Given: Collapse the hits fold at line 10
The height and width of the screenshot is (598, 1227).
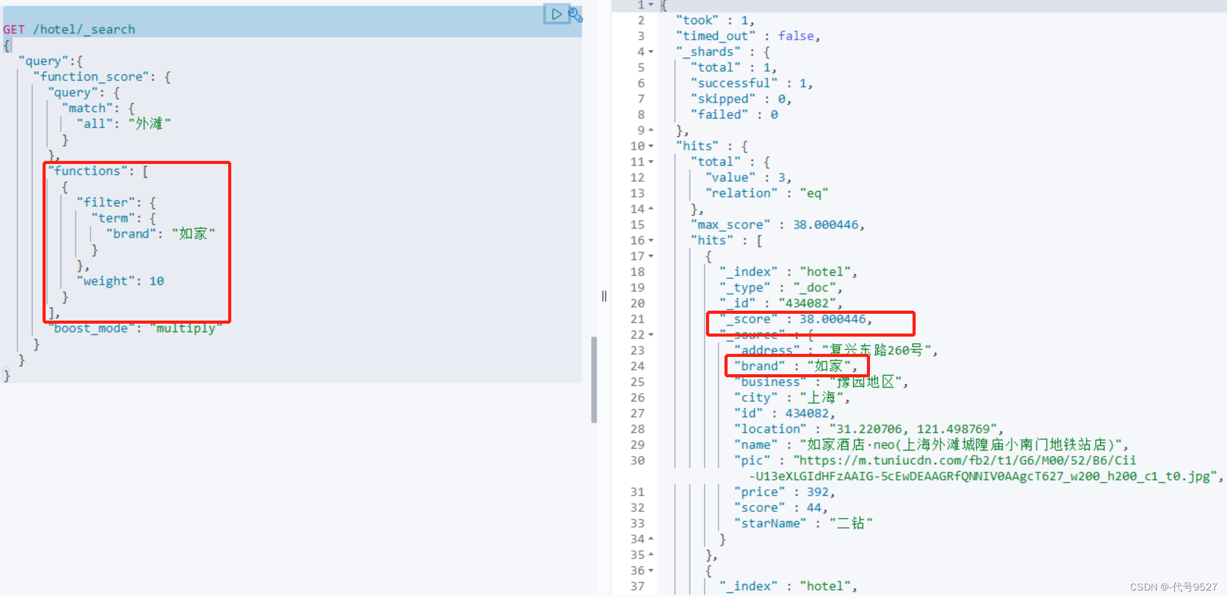Looking at the screenshot, I should pyautogui.click(x=650, y=146).
